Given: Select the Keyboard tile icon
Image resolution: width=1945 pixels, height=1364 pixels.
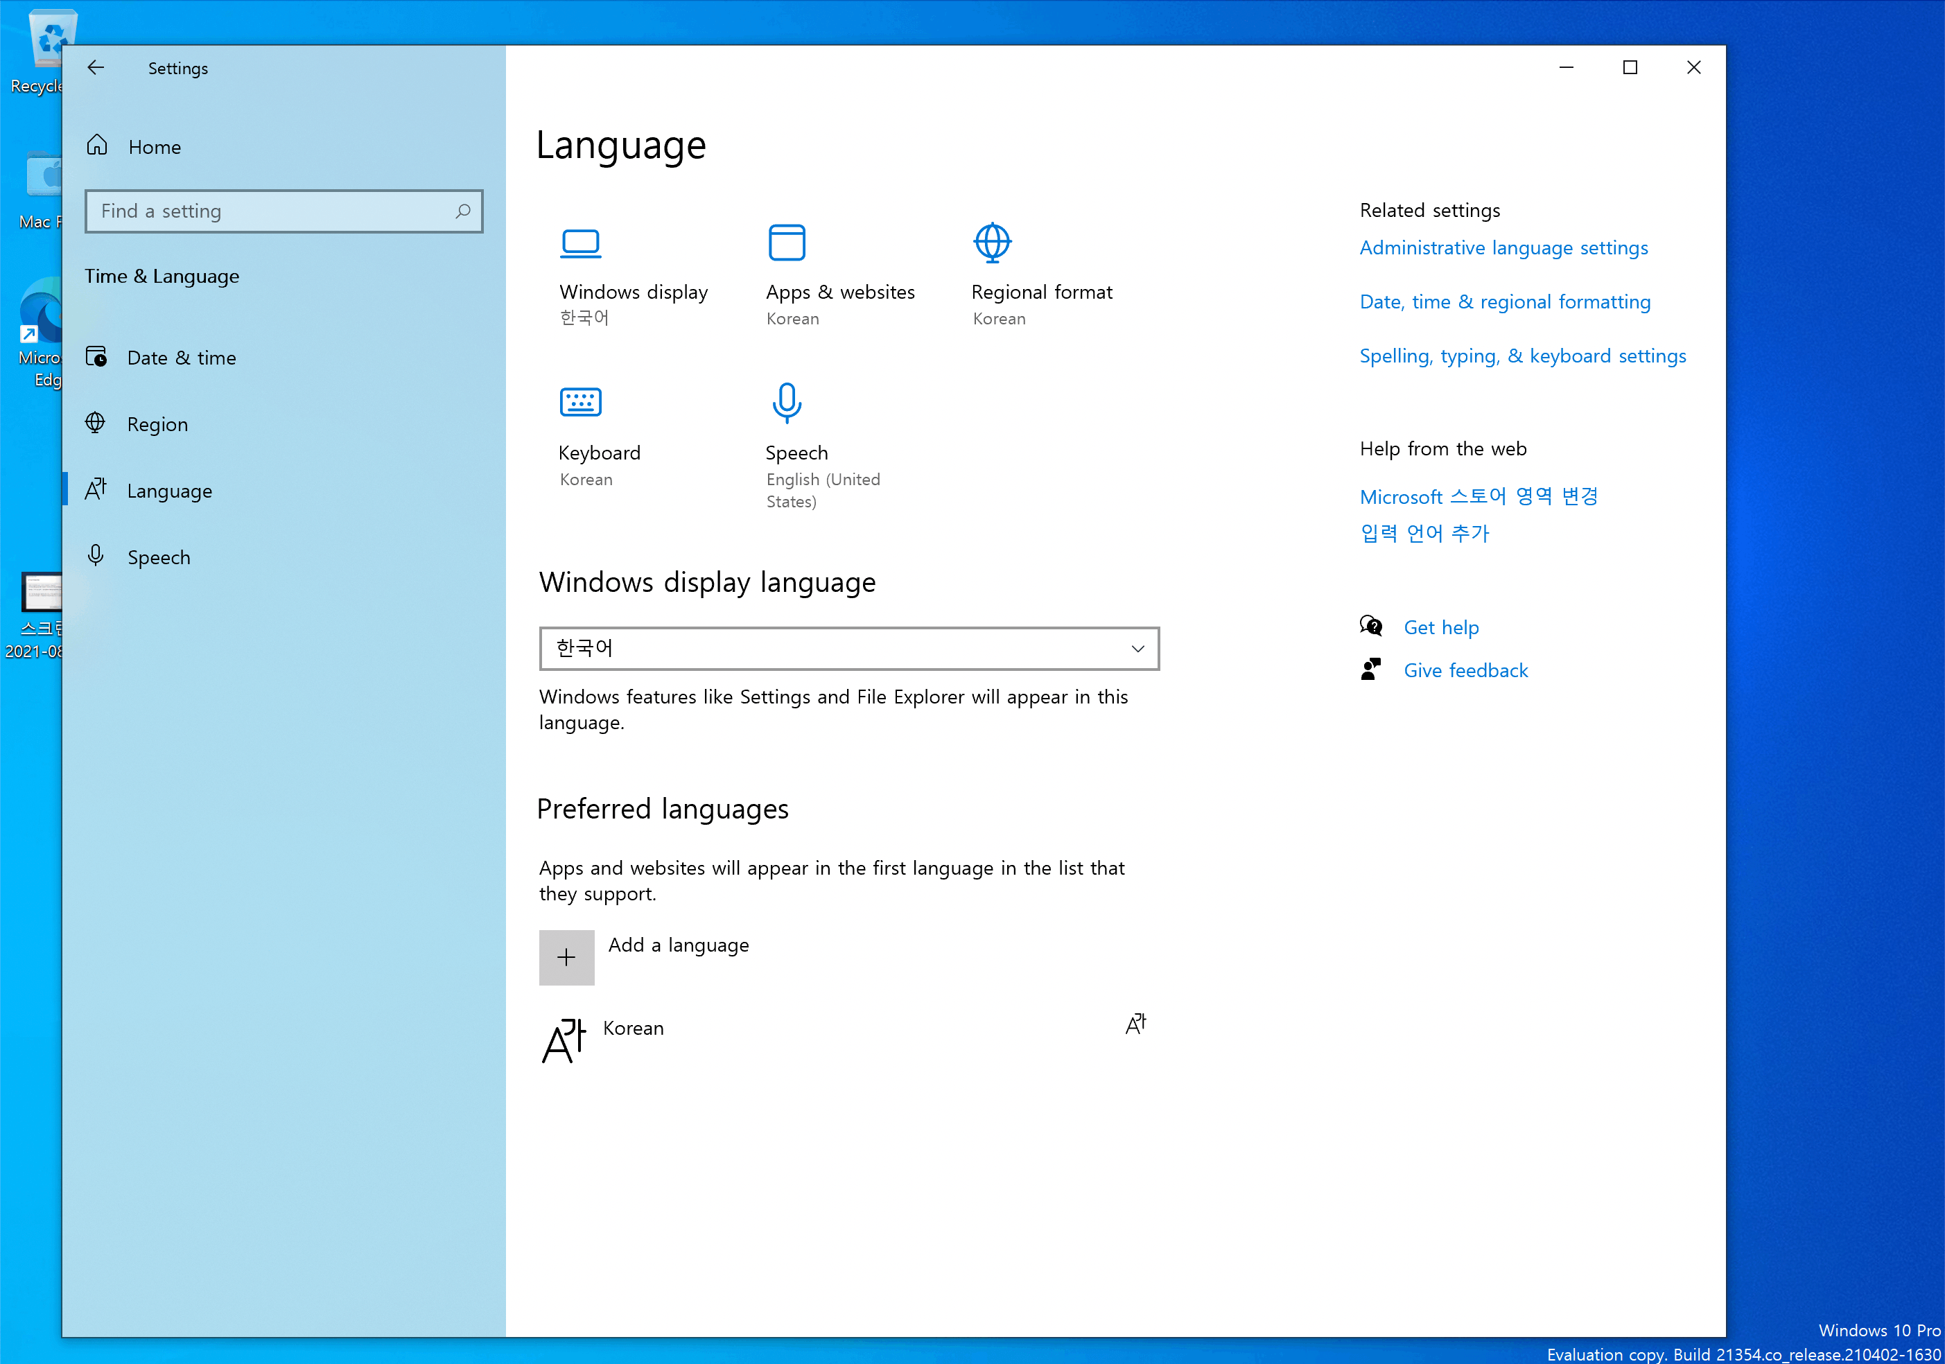Looking at the screenshot, I should (x=580, y=403).
